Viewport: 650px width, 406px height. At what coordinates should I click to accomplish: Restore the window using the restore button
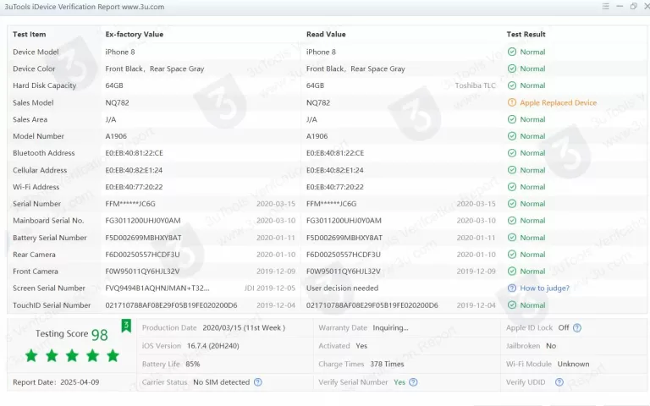tap(633, 7)
